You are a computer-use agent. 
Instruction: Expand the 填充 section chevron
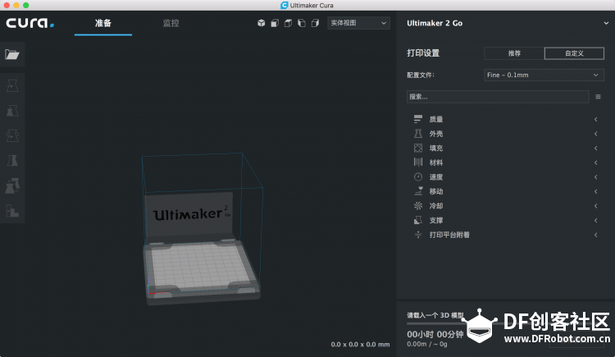[595, 148]
